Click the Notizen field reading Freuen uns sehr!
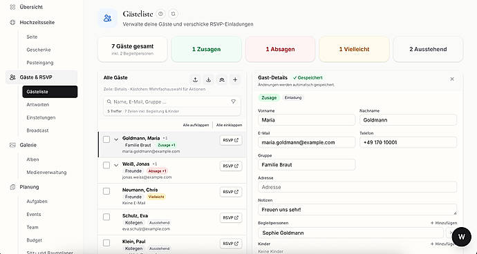Image resolution: width=477 pixels, height=254 pixels. click(x=357, y=210)
